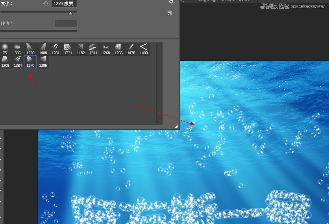The image size is (329, 224).
Task: Select the highlighted 1270 brush preset
Action: [30, 61]
